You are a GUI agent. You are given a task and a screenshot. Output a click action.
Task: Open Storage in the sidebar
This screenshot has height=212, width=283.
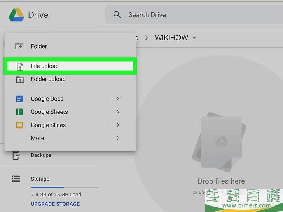coord(40,179)
